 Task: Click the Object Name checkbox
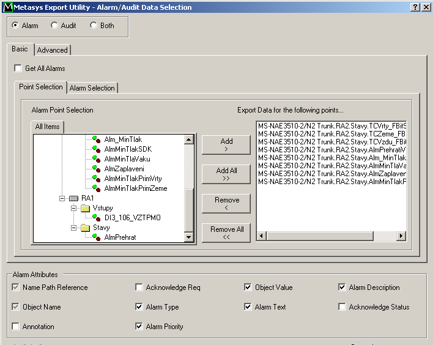coord(16,306)
